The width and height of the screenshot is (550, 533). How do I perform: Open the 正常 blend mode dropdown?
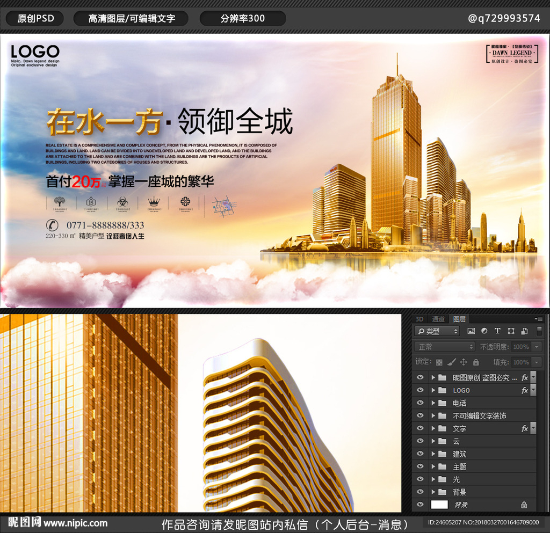pos(445,347)
